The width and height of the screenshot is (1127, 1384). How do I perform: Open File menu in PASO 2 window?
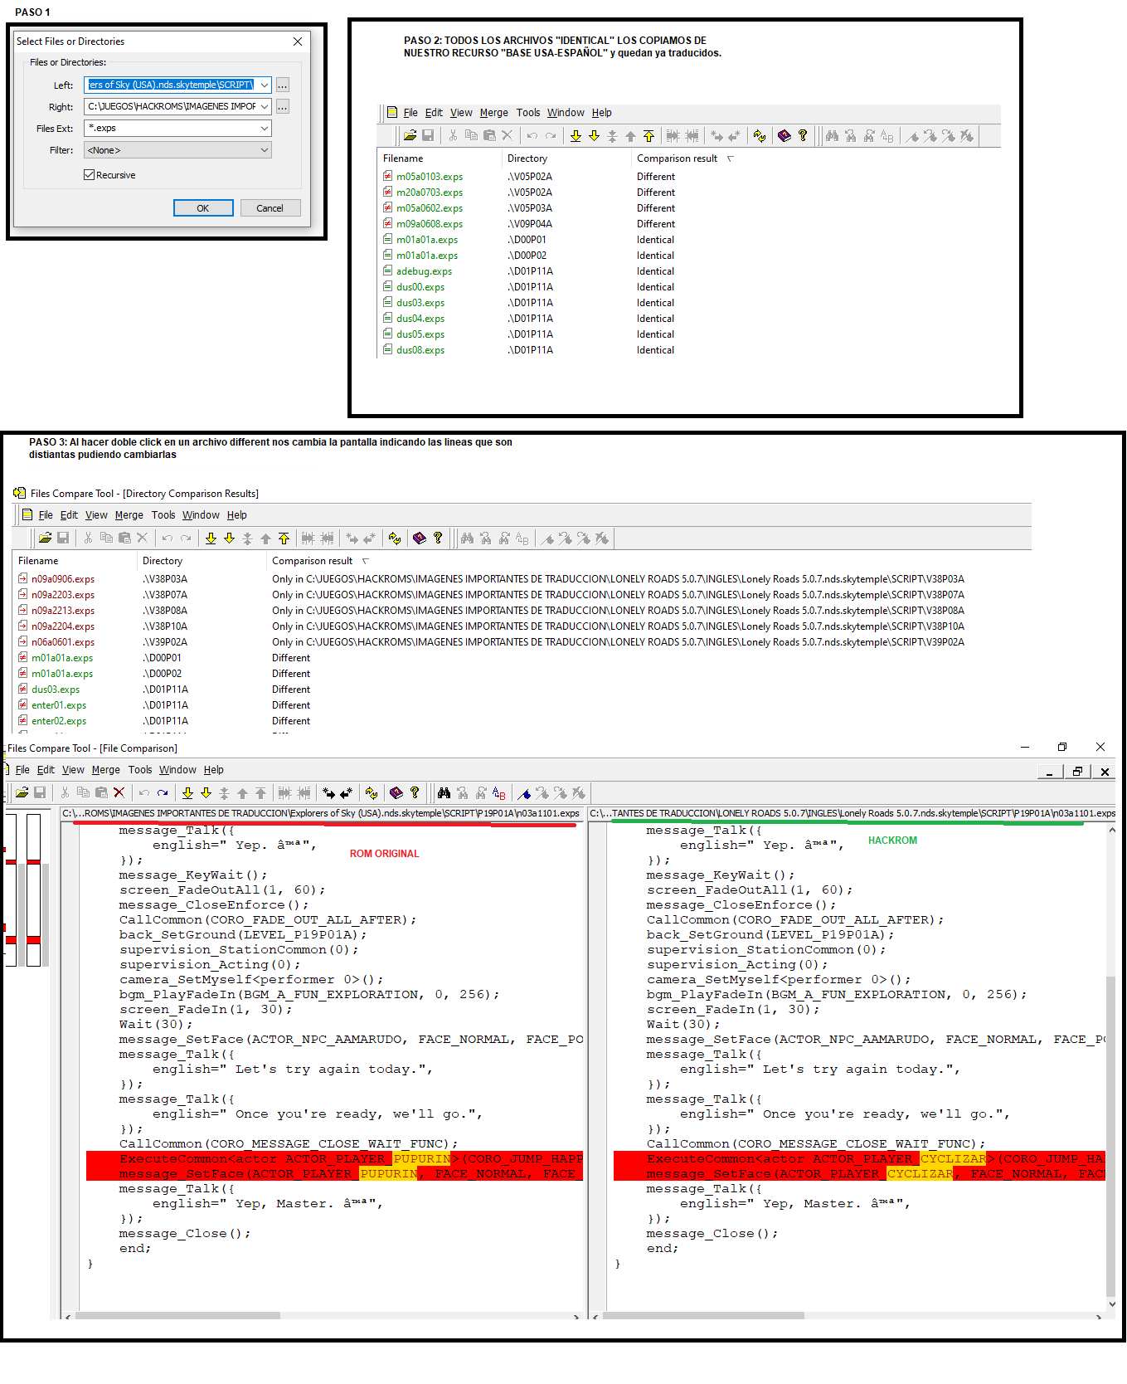(410, 113)
